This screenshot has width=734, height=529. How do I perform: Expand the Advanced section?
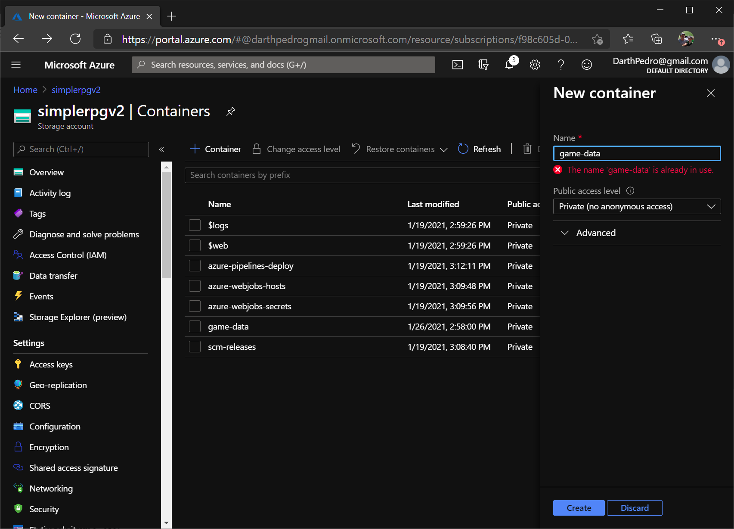[587, 233]
